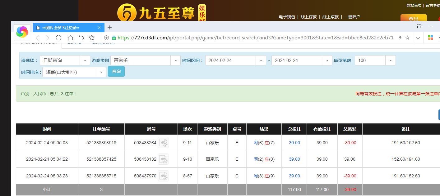Image resolution: width=440 pixels, height=196 pixels.
Task: Open the 降幂(由大到小) sort order dropdown
Action: (x=101, y=72)
